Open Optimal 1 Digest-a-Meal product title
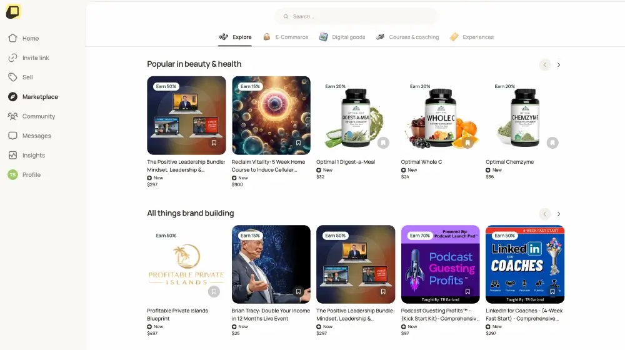 346,162
